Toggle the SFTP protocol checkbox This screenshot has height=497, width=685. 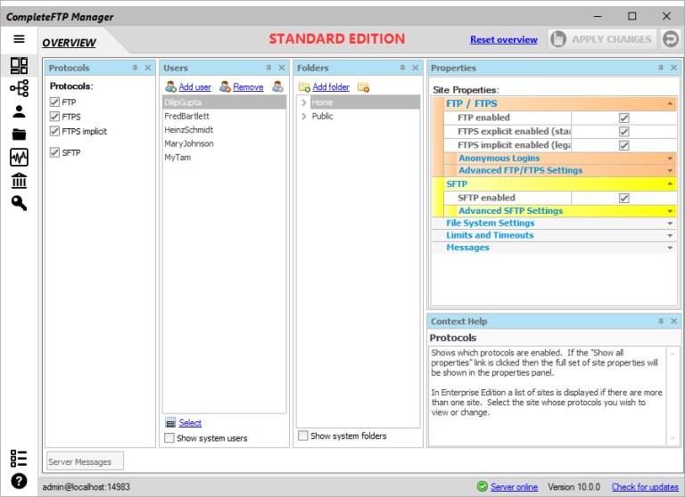[55, 152]
